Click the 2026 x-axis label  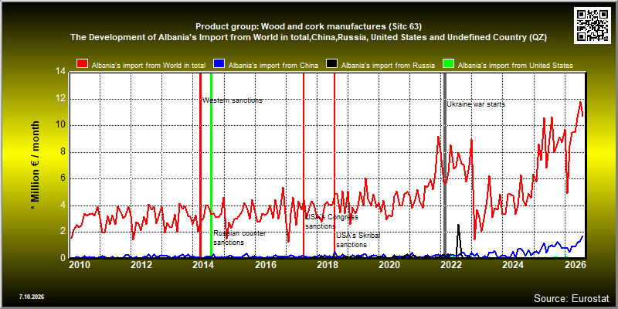click(575, 264)
